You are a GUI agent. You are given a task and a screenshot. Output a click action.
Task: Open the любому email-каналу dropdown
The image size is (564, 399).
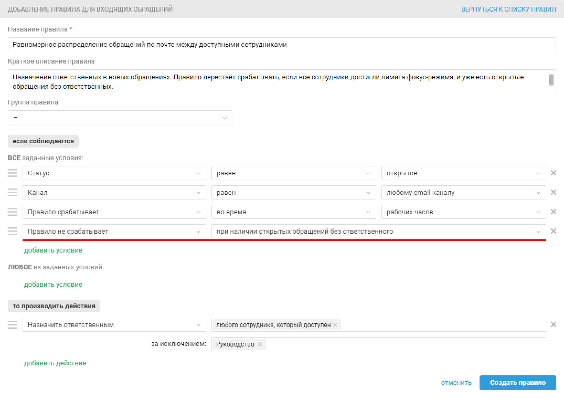pos(463,192)
